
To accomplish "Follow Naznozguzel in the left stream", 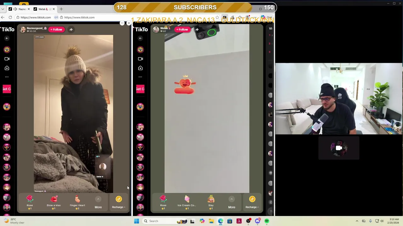I will tap(57, 30).
